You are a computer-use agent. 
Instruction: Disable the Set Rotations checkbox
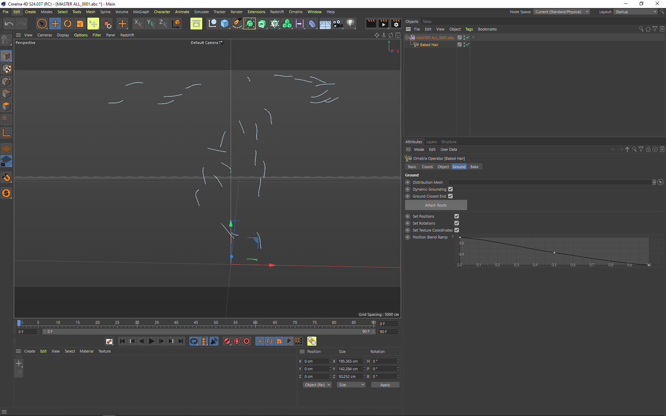(456, 223)
